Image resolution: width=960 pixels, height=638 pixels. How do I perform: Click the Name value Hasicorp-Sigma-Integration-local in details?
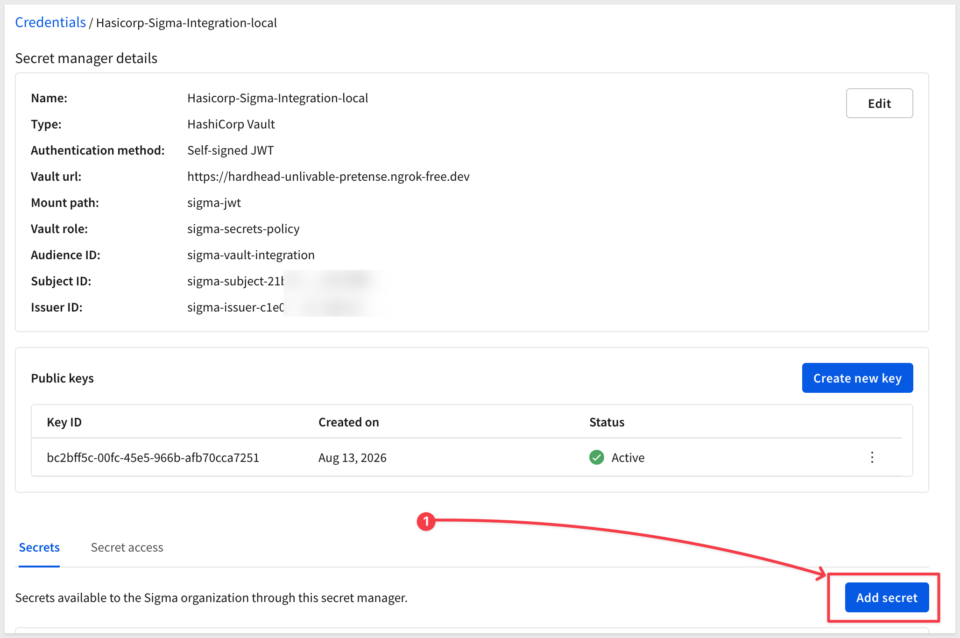click(277, 98)
